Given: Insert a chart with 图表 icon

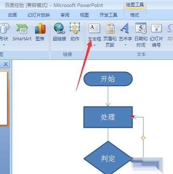Looking at the screenshot, I should (40, 29).
